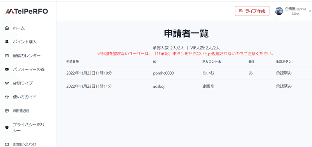Click the remark あ in らいむ row
This screenshot has height=147, width=312.
(250, 73)
